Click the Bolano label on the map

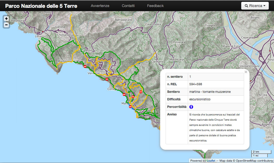click(255, 18)
